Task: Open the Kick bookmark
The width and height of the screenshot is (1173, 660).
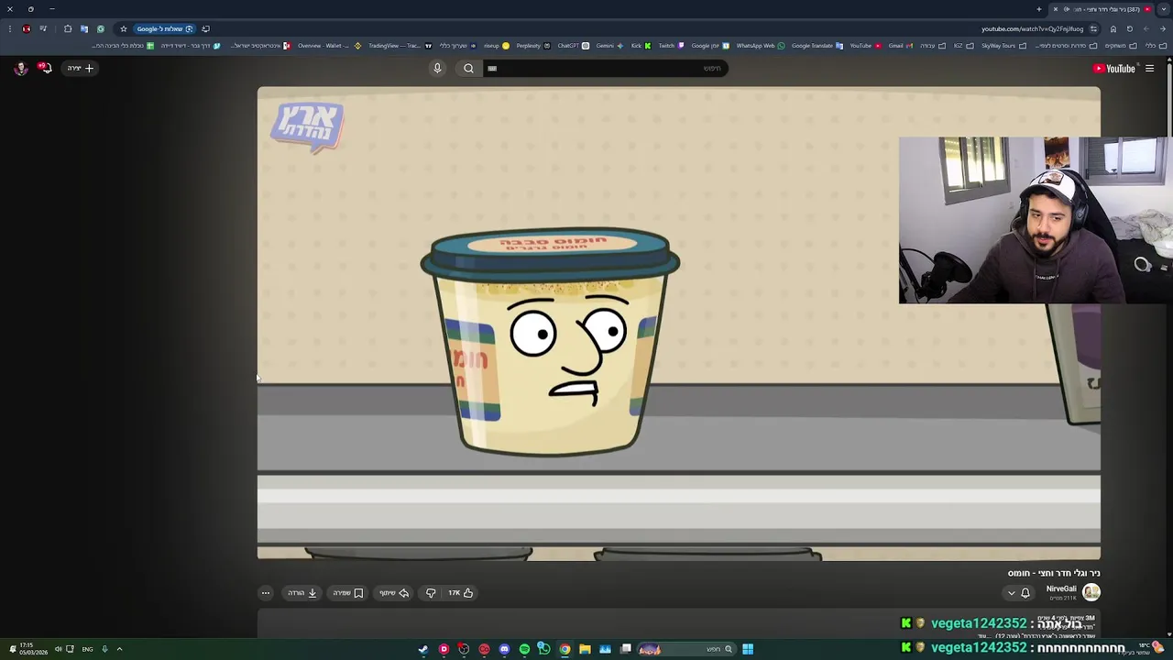Action: (641, 46)
